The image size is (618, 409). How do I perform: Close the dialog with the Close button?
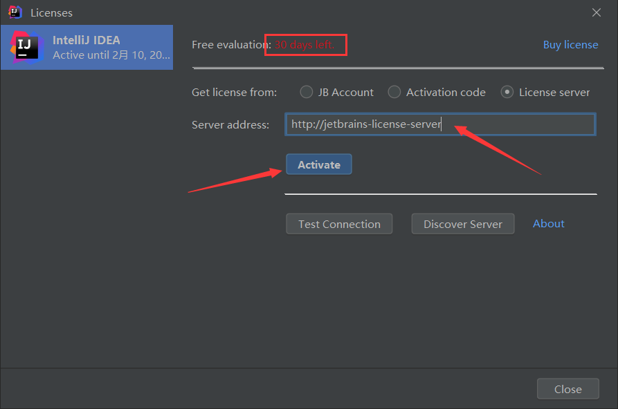coord(568,390)
